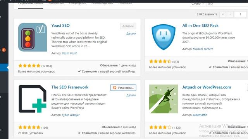
Task: Open the All in One SEO Pack shield icon
Action: click(164, 37)
